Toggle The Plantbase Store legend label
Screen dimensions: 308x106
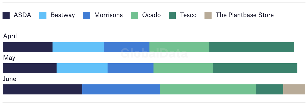click(244, 15)
